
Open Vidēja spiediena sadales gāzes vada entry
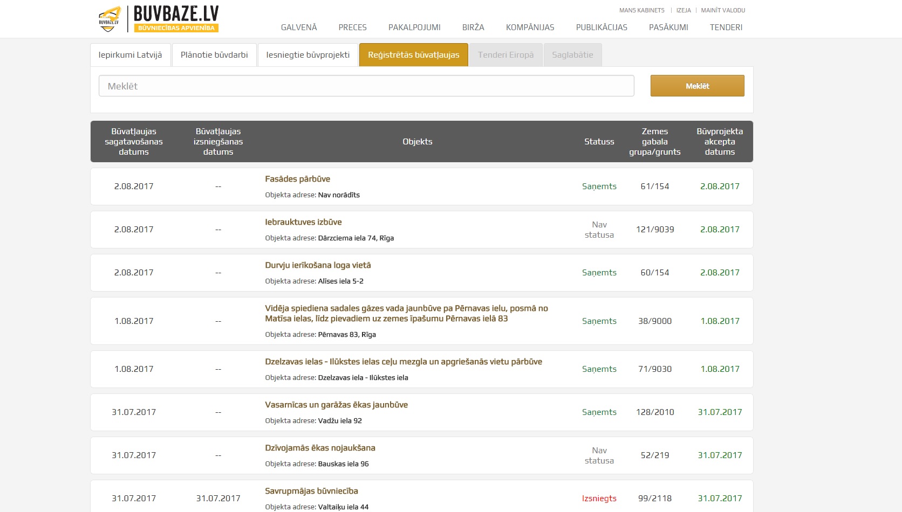pos(406,314)
